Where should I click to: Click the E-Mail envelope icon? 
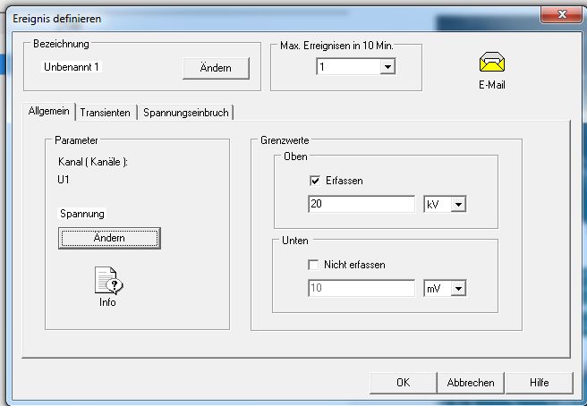(x=491, y=63)
